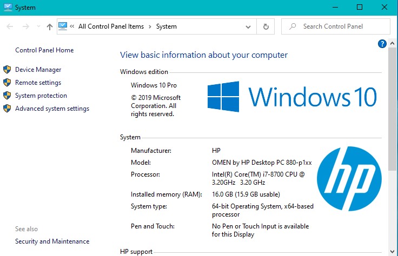Click the Search Control Panel field

click(336, 26)
